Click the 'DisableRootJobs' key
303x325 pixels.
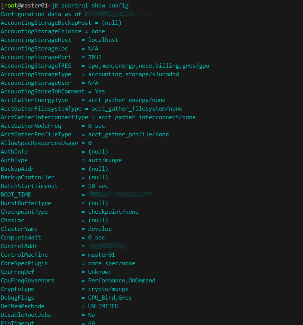point(26,315)
